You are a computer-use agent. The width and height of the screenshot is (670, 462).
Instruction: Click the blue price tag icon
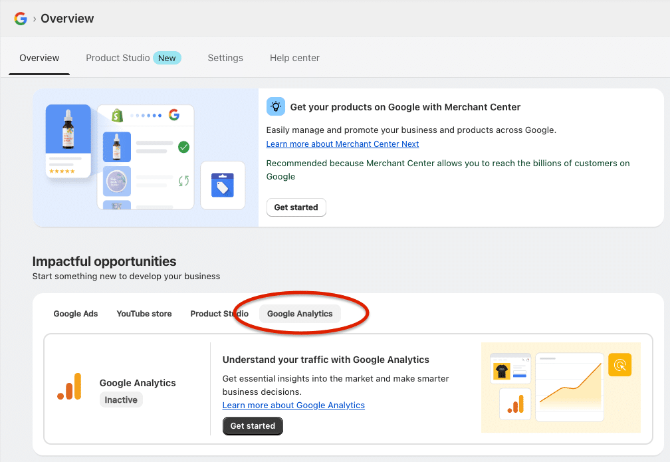pyautogui.click(x=222, y=185)
